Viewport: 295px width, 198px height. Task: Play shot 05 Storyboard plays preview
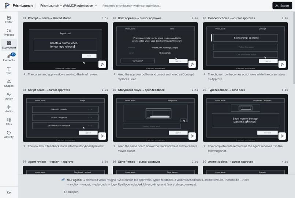[192, 136]
